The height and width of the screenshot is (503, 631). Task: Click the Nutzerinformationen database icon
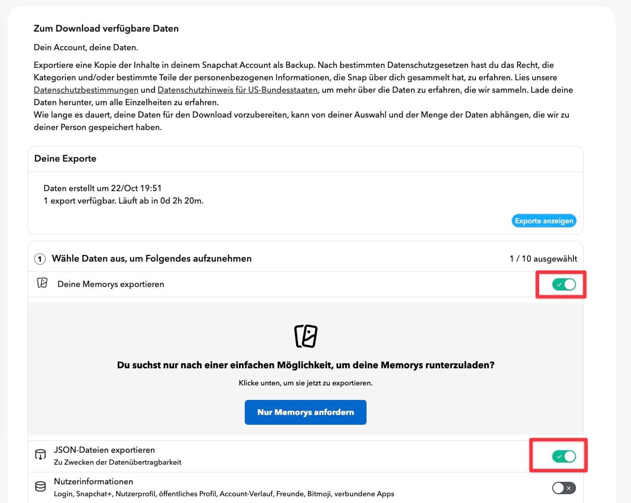pos(40,487)
